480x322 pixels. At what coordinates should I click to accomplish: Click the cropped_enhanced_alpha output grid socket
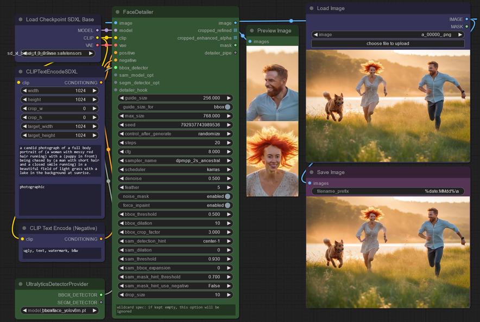click(235, 38)
